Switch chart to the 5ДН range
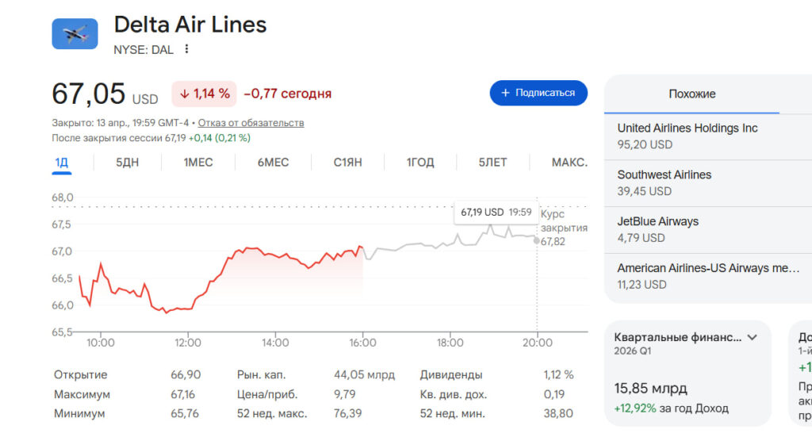This screenshot has height=441, width=812. (127, 163)
